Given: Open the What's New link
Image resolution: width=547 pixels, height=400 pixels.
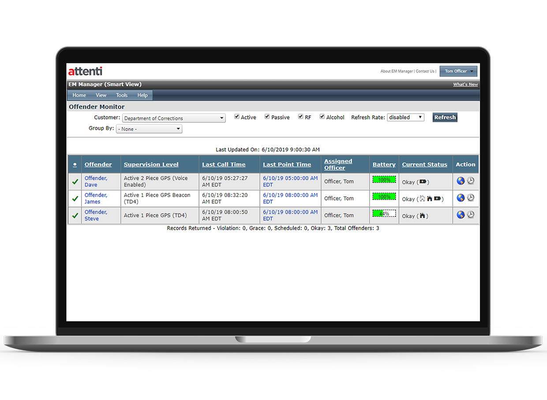Looking at the screenshot, I should [x=465, y=84].
